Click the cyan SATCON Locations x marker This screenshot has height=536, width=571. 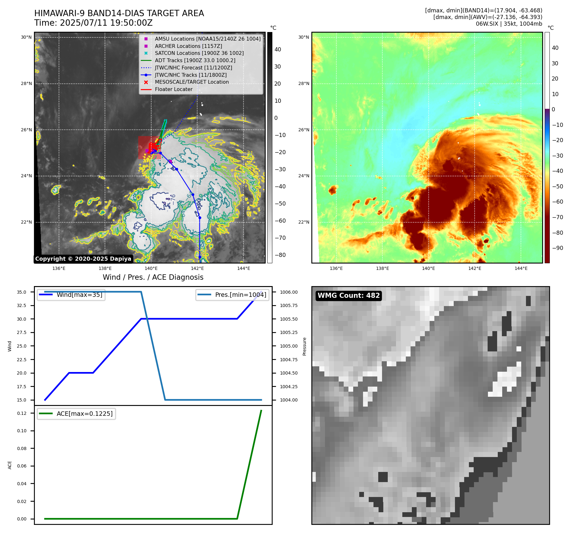tap(146, 53)
